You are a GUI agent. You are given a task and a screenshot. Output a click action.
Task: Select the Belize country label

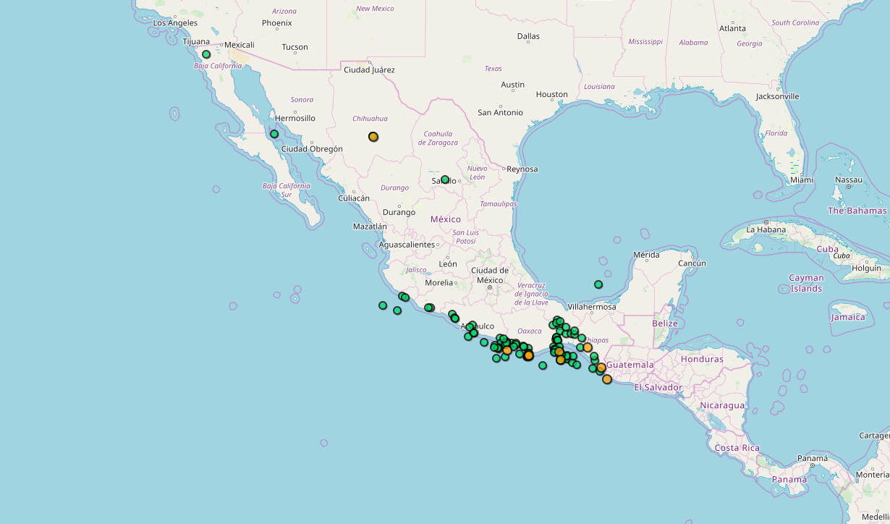point(664,324)
